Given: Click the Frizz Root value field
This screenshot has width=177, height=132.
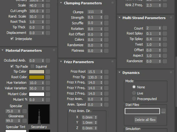Looking at the screenshot, I should pyautogui.click(x=94, y=72).
